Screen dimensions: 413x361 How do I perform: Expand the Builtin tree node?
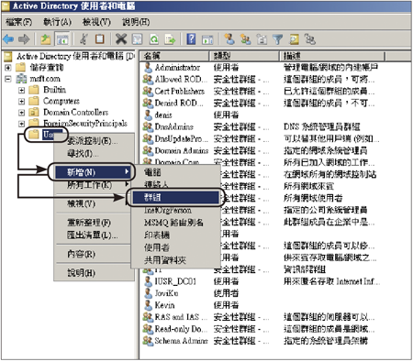[x=21, y=90]
